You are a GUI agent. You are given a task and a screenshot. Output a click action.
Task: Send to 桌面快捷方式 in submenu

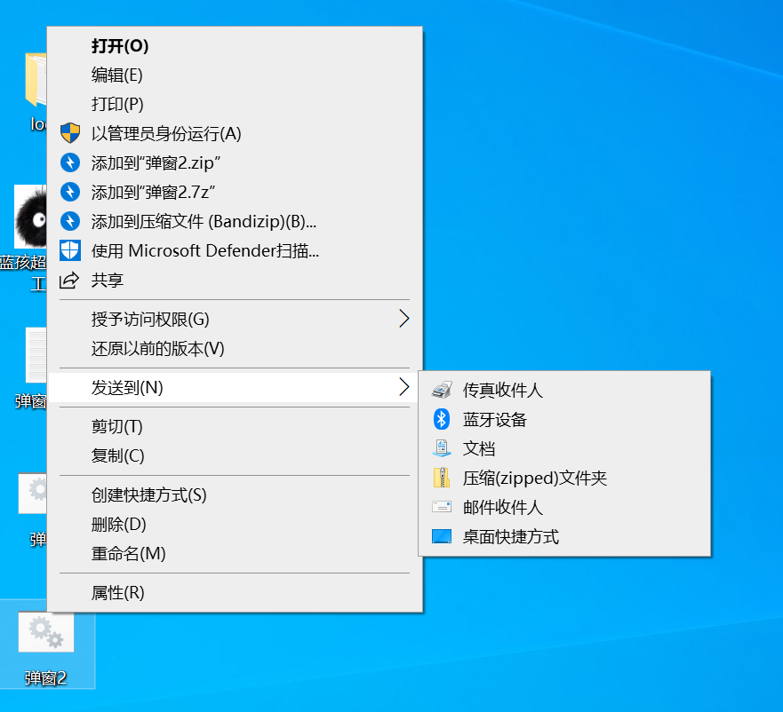(564, 536)
